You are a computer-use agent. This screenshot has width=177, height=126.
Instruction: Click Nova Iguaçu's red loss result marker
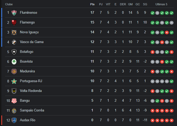(x=167, y=32)
